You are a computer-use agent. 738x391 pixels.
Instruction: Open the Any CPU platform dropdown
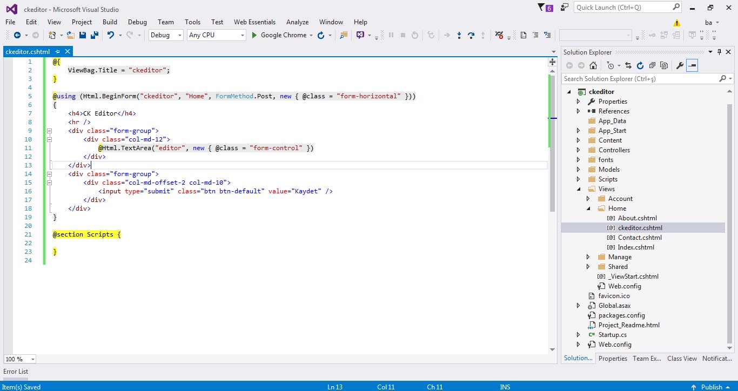[216, 35]
